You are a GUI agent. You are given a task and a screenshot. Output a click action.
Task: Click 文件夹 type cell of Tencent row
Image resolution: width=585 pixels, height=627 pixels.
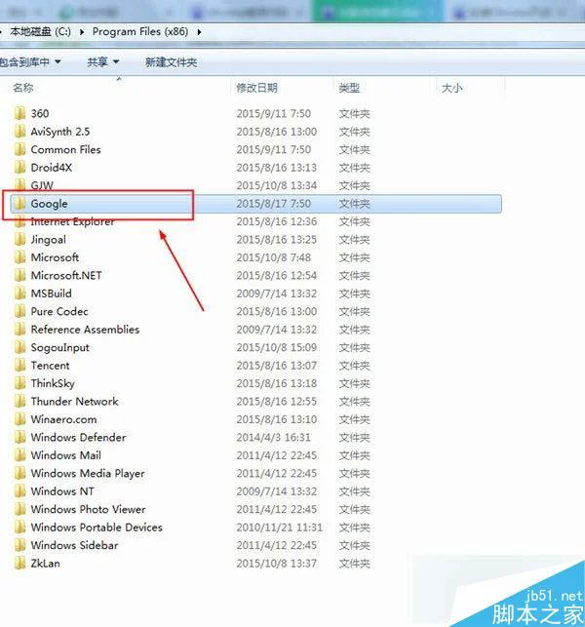pyautogui.click(x=354, y=366)
